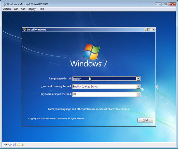Open the Floppy menu
This screenshot has width=178, height=149.
(x=32, y=9)
